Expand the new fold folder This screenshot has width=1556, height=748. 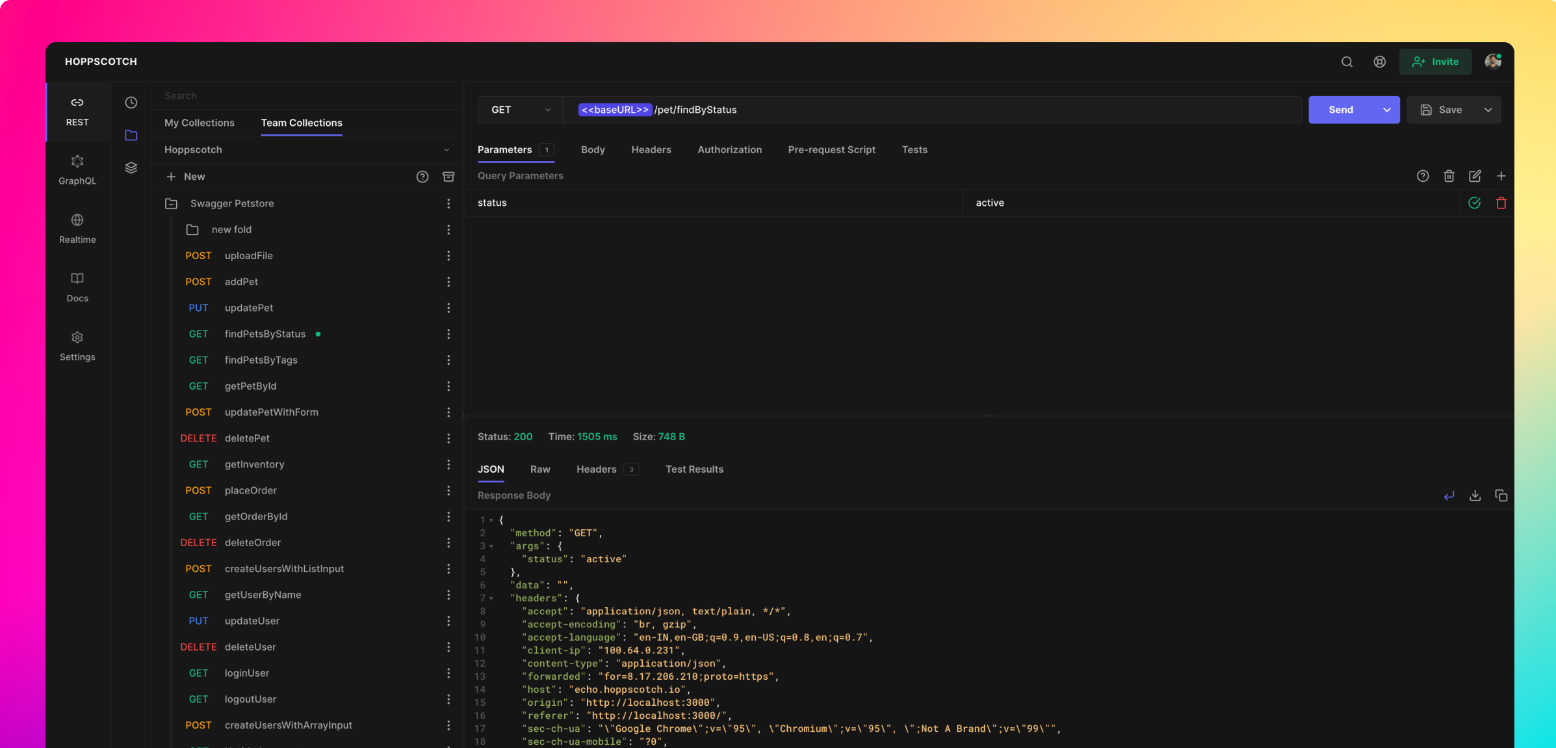192,229
